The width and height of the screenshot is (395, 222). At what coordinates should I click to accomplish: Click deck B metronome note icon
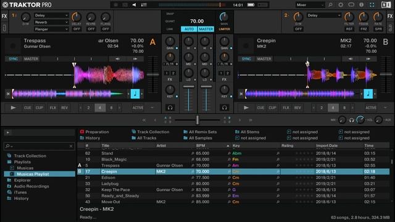coord(368,94)
